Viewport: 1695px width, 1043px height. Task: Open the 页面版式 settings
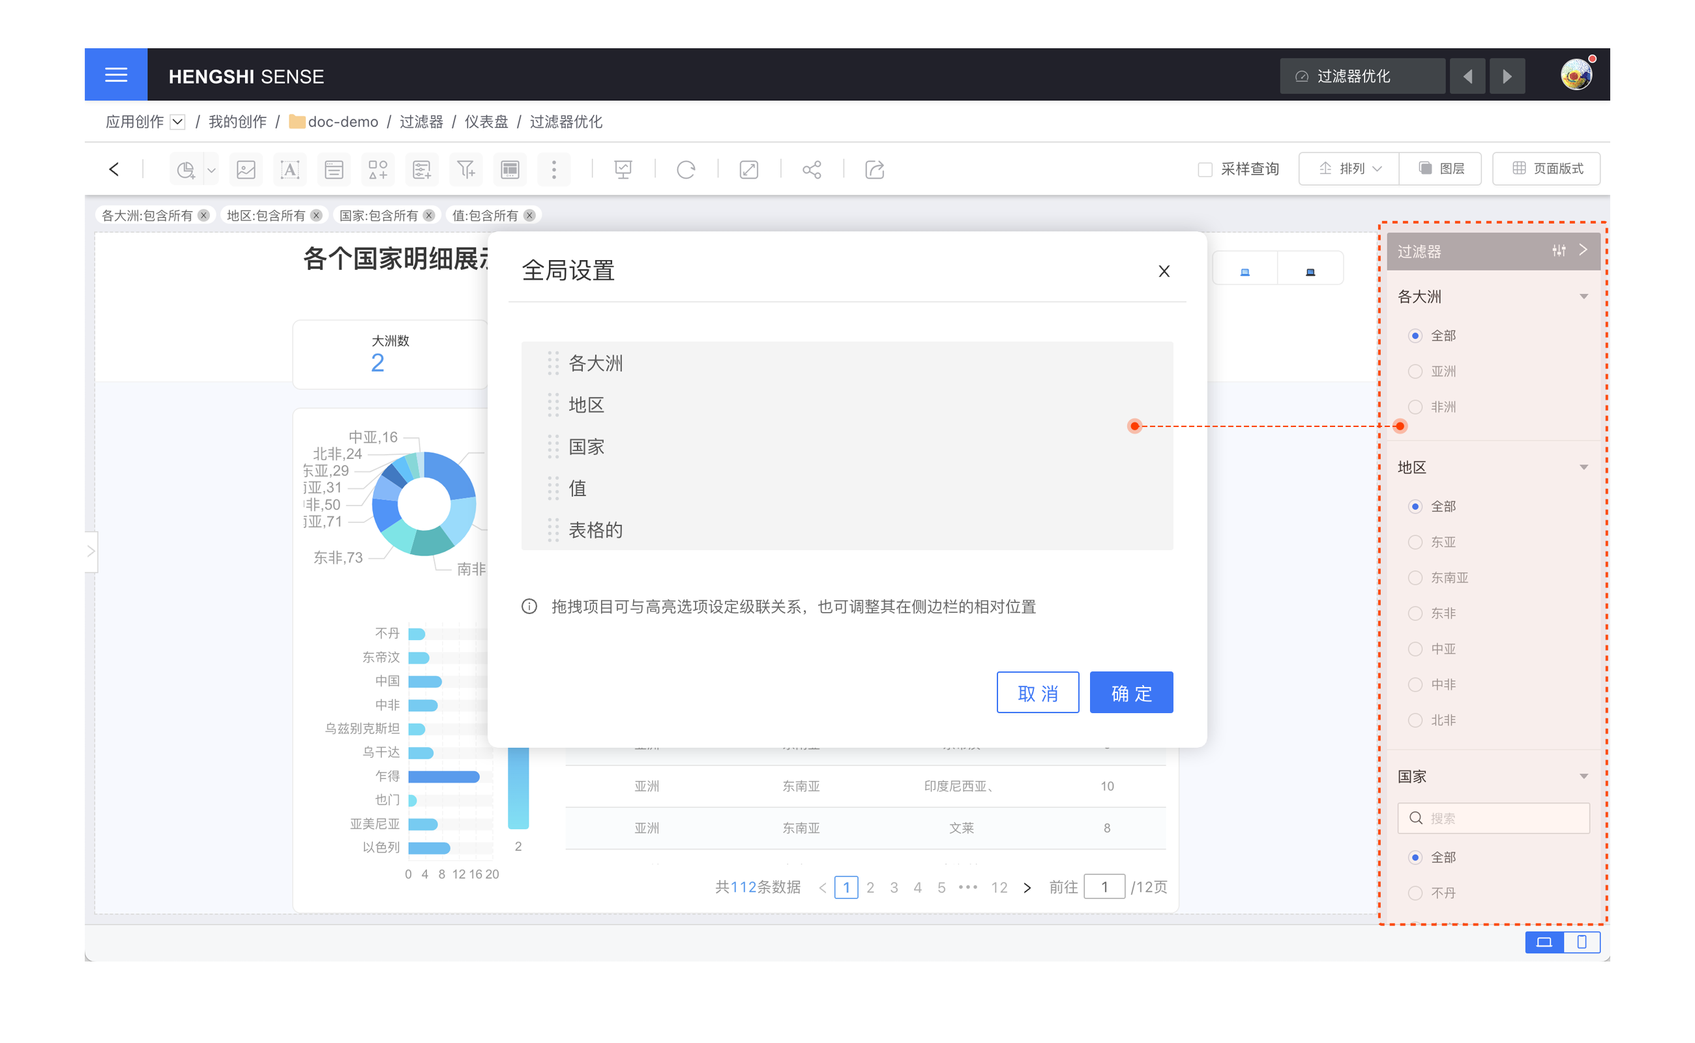1546,169
